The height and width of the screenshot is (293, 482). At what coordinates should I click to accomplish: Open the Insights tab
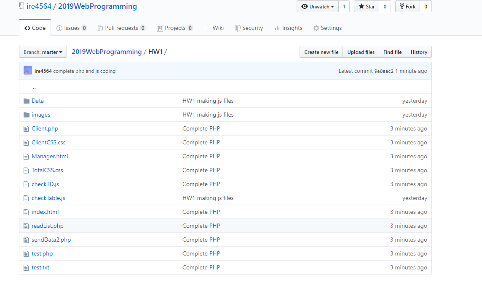click(288, 28)
